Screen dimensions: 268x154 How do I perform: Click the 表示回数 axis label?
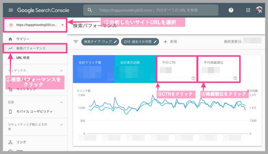click(x=252, y=91)
